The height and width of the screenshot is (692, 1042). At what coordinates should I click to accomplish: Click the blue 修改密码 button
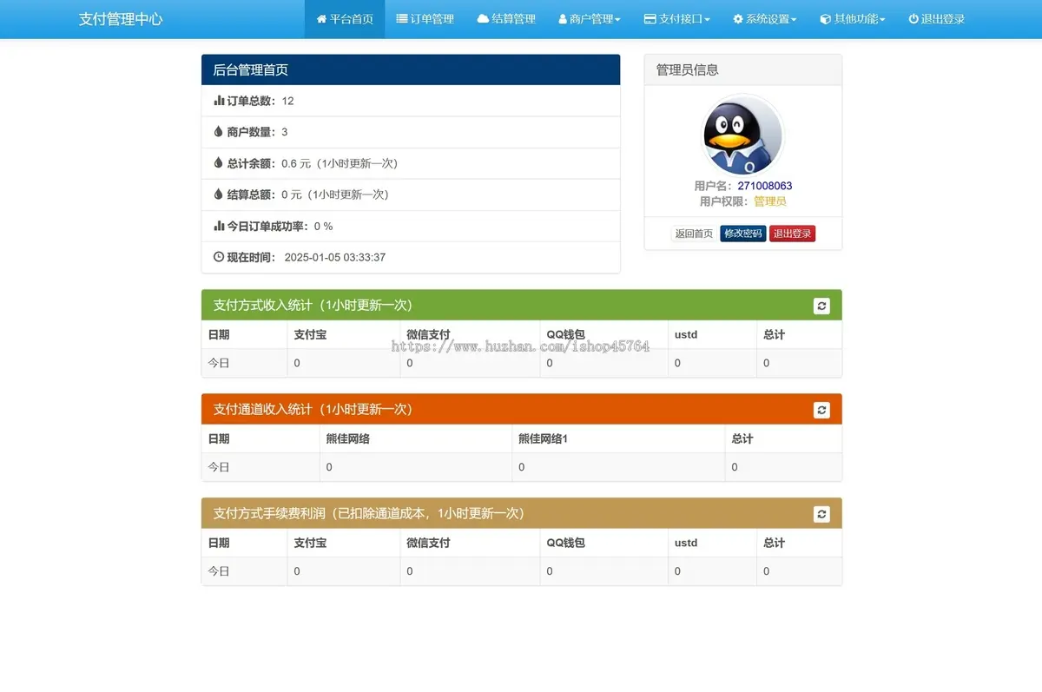tap(742, 234)
